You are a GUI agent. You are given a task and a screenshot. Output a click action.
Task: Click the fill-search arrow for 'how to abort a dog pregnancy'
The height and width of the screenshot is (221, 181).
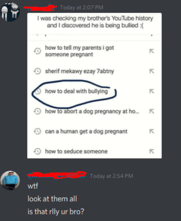pyautogui.click(x=152, y=111)
